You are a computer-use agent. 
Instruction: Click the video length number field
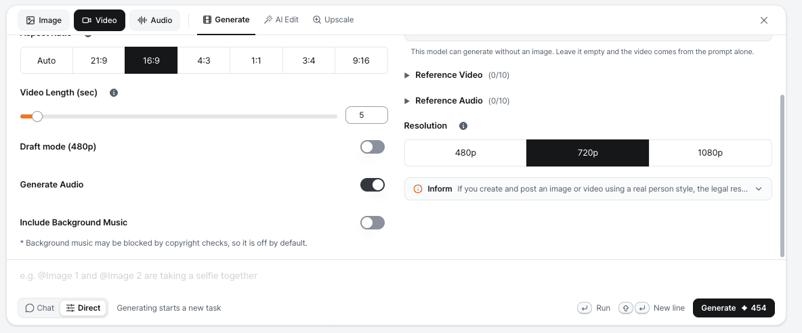pos(366,115)
